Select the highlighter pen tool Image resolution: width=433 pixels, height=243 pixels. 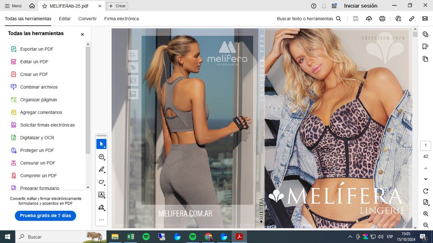[x=102, y=169]
